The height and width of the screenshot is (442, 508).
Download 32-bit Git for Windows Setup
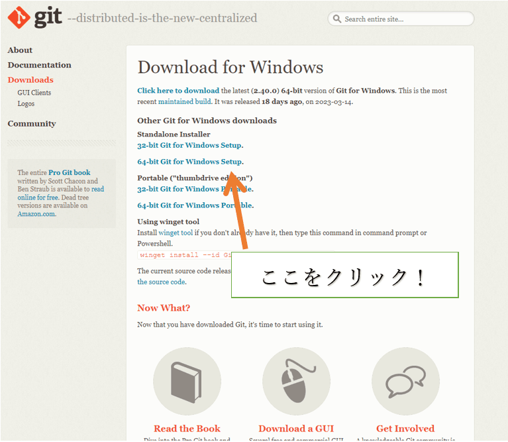pyautogui.click(x=189, y=145)
